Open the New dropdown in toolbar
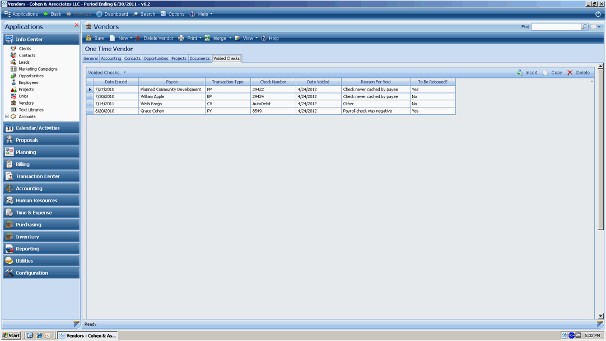This screenshot has width=606, height=341. point(131,39)
